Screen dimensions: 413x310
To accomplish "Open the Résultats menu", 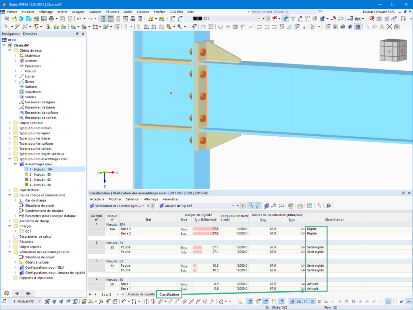I will point(112,12).
